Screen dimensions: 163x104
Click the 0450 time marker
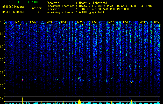click(157, 22)
